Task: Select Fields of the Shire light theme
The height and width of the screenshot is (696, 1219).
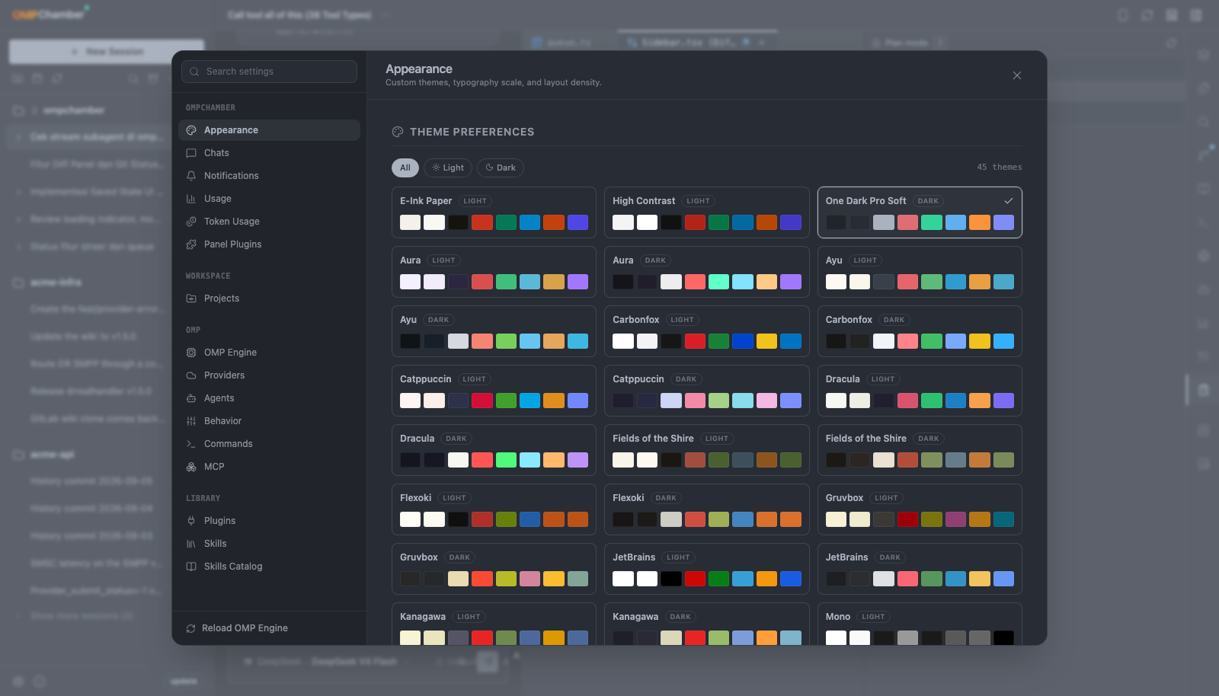Action: [x=707, y=450]
